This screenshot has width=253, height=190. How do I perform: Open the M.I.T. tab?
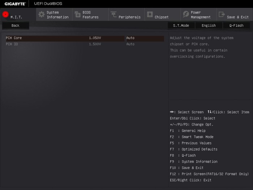coord(18,14)
